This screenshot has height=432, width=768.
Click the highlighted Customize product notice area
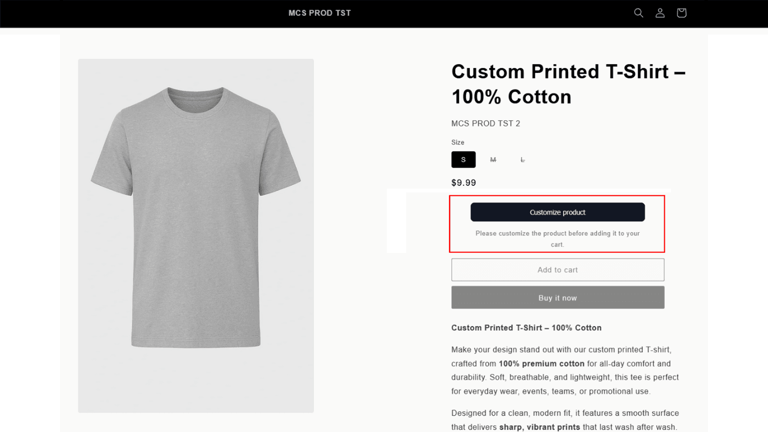pyautogui.click(x=557, y=239)
